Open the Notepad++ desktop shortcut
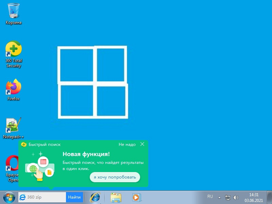The width and height of the screenshot is (272, 204). (x=14, y=125)
